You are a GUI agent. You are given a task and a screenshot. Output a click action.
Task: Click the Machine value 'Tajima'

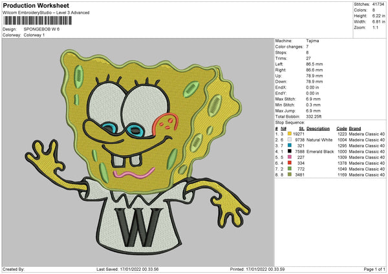tap(312, 41)
